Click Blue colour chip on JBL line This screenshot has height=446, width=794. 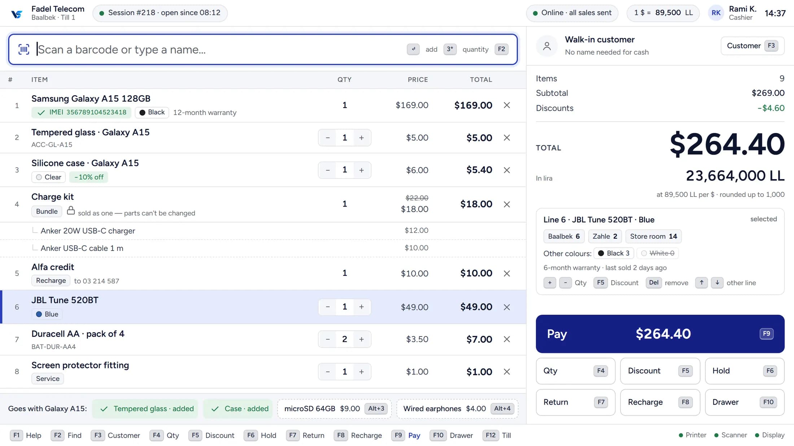pos(47,314)
